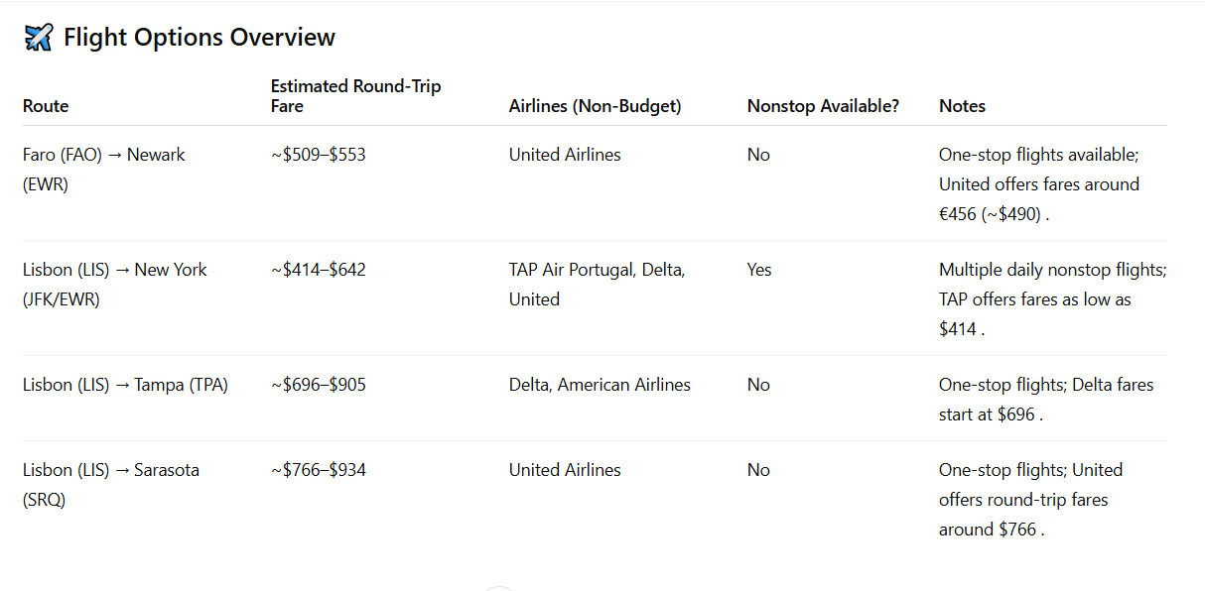Click TAP Air Portugal, Delta, United cell

tap(598, 285)
